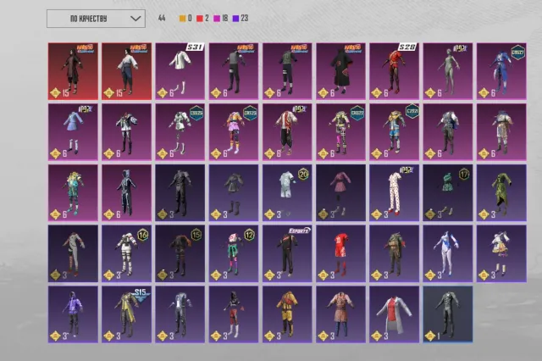
Task: Select the black cloak with red clouds outfit
Action: [340, 71]
